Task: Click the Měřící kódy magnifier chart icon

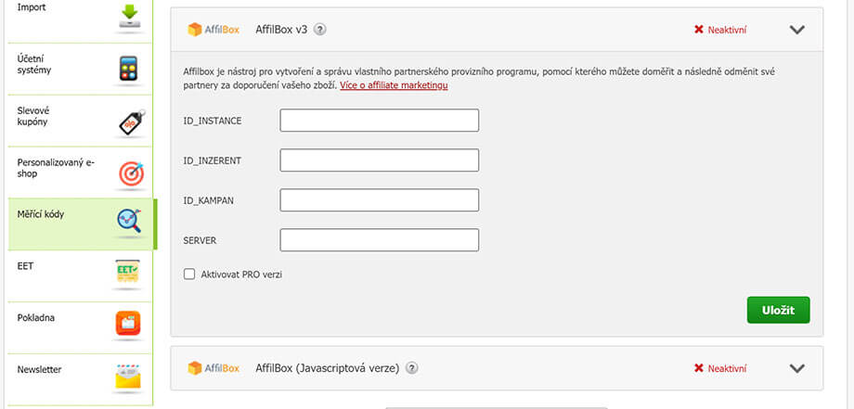Action: point(130,222)
